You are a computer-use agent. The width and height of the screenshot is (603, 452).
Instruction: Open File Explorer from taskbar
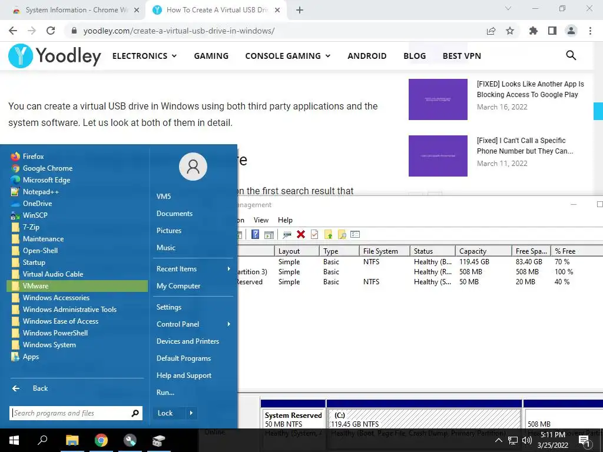72,440
